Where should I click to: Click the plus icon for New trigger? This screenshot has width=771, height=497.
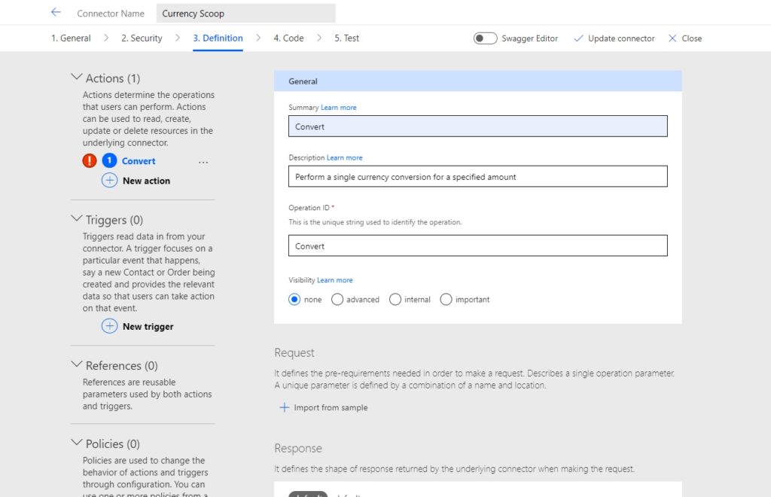click(x=110, y=326)
